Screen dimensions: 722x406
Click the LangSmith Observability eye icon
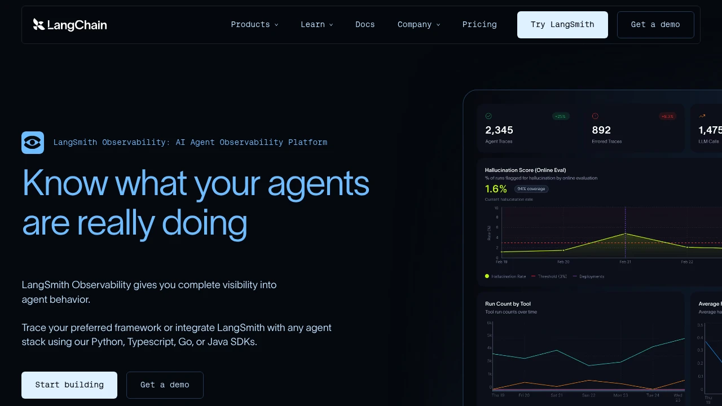33,143
